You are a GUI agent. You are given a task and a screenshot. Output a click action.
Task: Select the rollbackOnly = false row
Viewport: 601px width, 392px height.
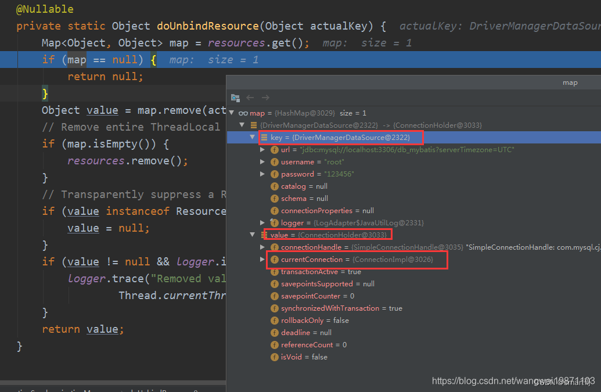point(414,321)
